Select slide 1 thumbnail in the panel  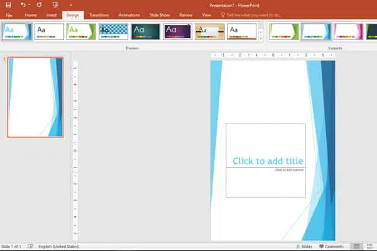pos(35,97)
